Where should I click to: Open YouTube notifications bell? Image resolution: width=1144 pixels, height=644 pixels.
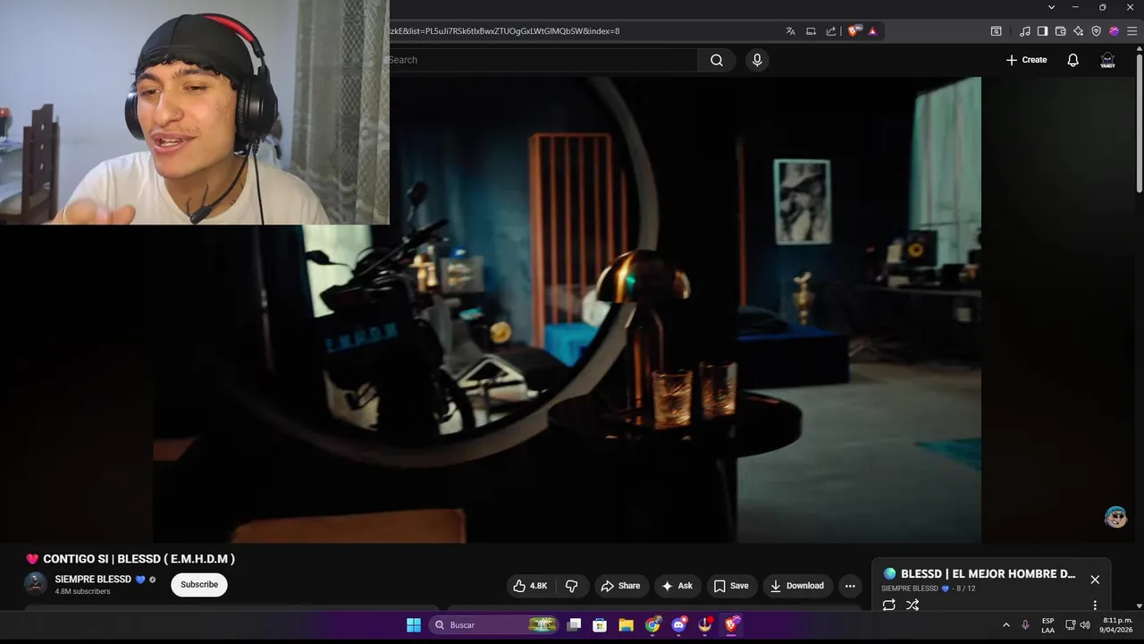[x=1072, y=60]
